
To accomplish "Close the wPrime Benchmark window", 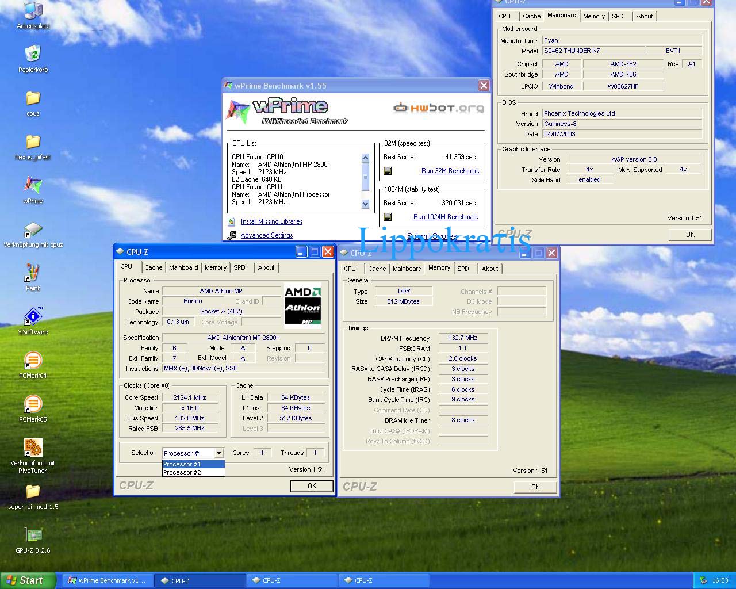I will [484, 85].
